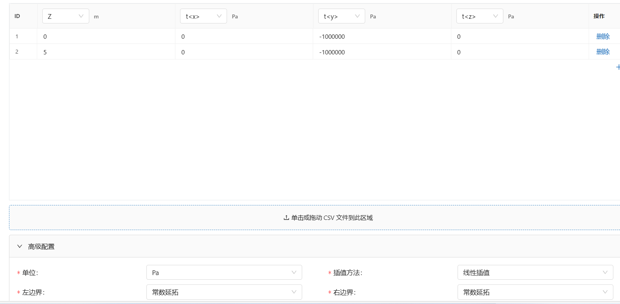Click the 右边界 field label
The width and height of the screenshot is (620, 304).
tap(345, 292)
